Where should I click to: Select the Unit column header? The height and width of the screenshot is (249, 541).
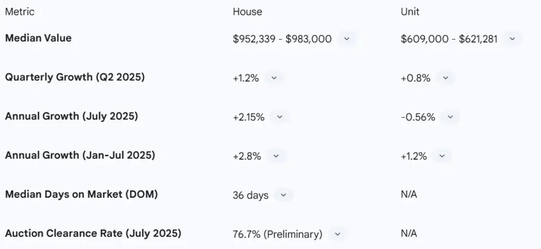click(x=410, y=12)
